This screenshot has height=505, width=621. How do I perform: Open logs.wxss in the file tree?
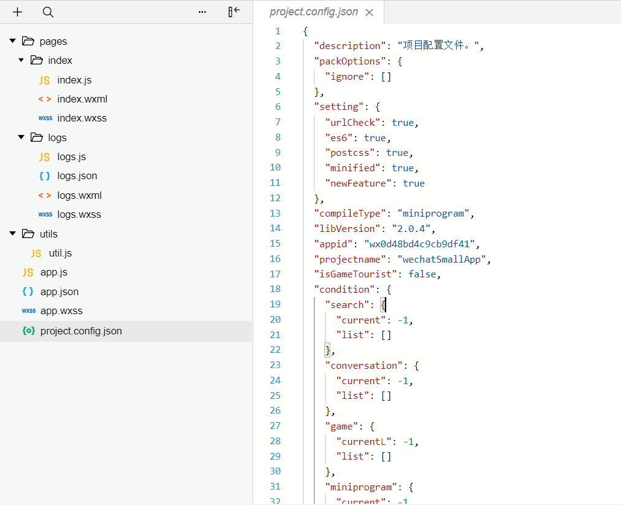point(79,214)
